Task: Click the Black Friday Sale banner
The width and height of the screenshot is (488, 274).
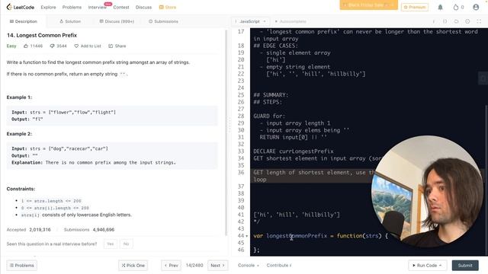Action: click(368, 5)
